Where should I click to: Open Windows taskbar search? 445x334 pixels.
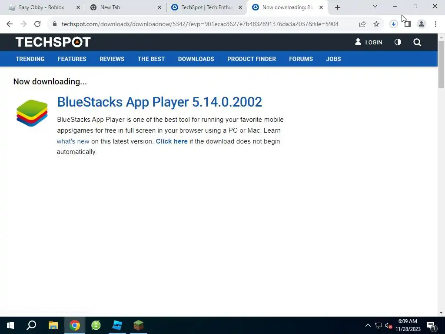31,325
